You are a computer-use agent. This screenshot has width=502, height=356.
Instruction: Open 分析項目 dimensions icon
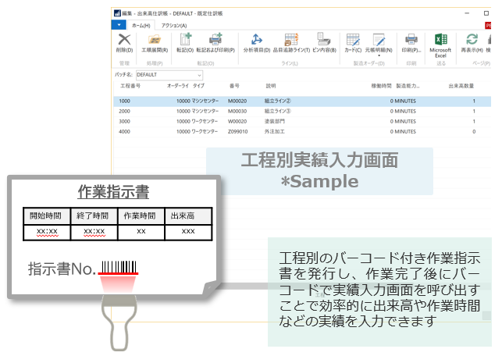(256, 43)
